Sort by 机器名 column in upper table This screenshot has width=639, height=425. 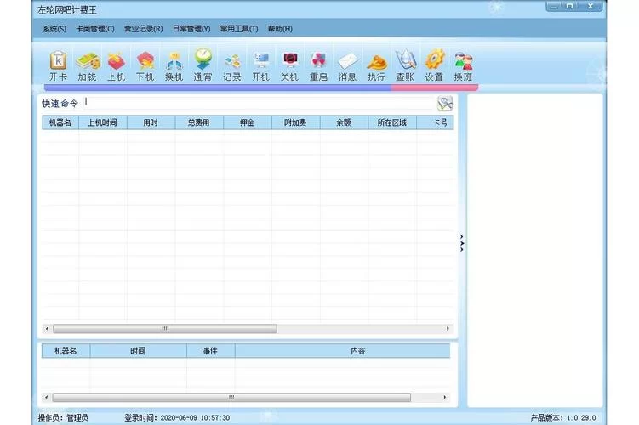coord(60,122)
